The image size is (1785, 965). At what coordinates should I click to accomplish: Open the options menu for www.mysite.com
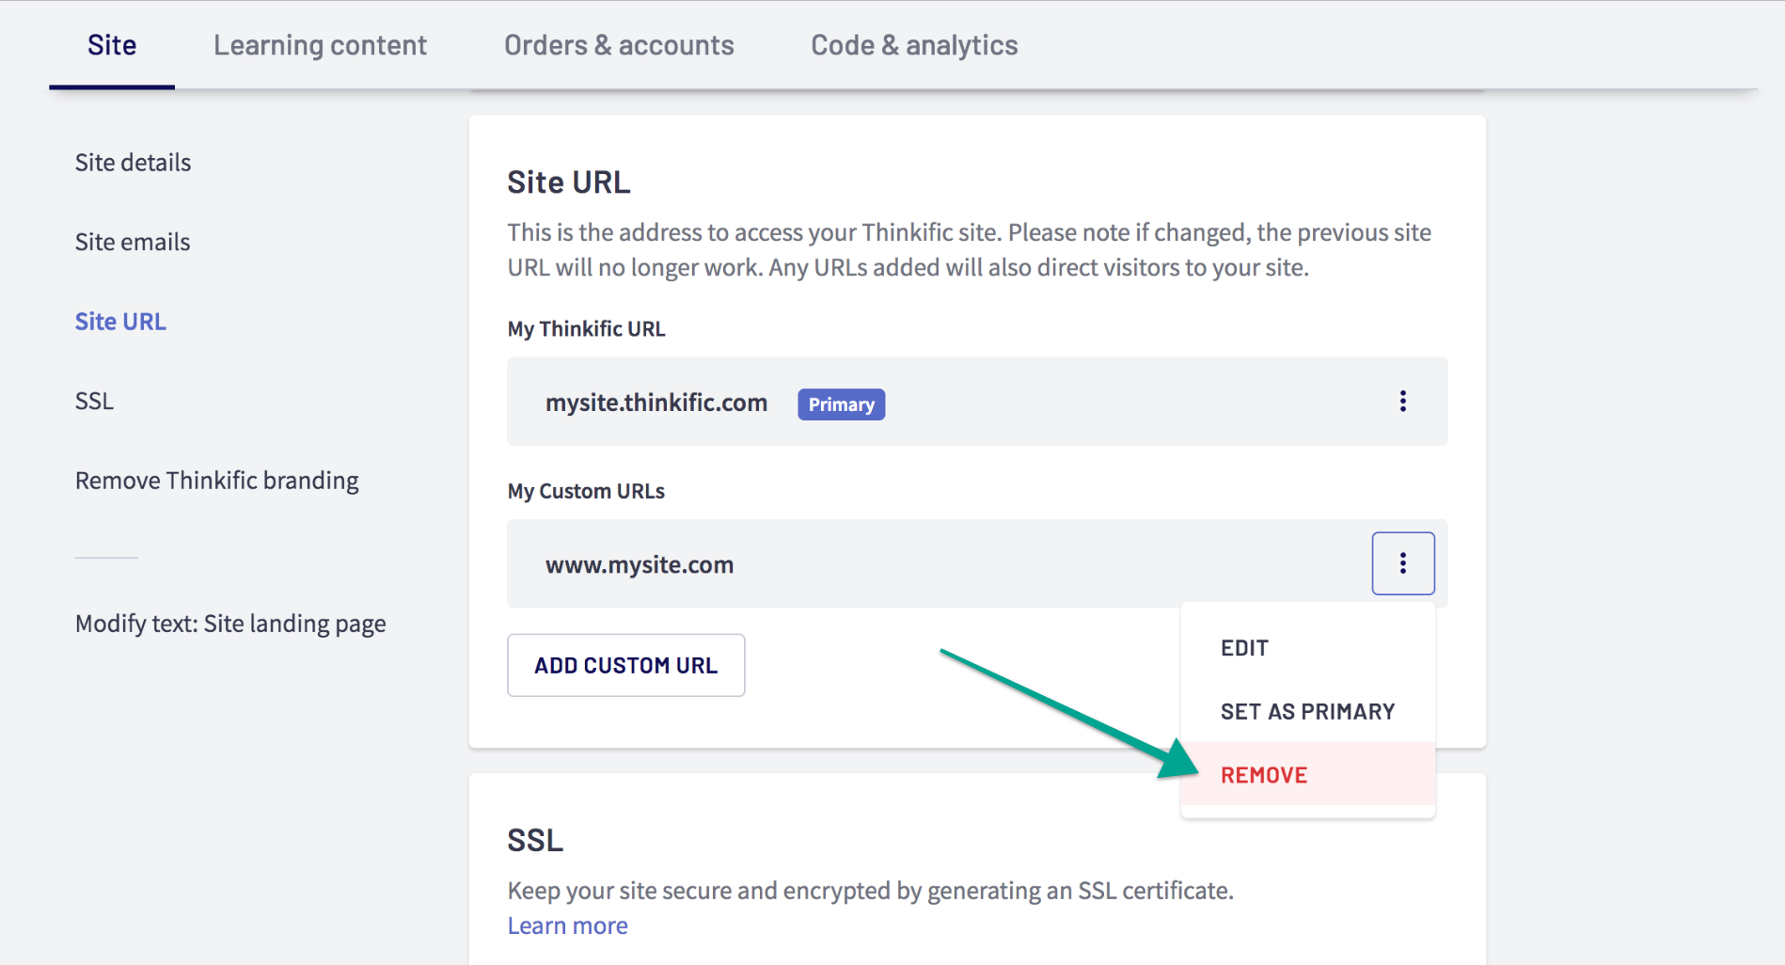click(x=1402, y=563)
